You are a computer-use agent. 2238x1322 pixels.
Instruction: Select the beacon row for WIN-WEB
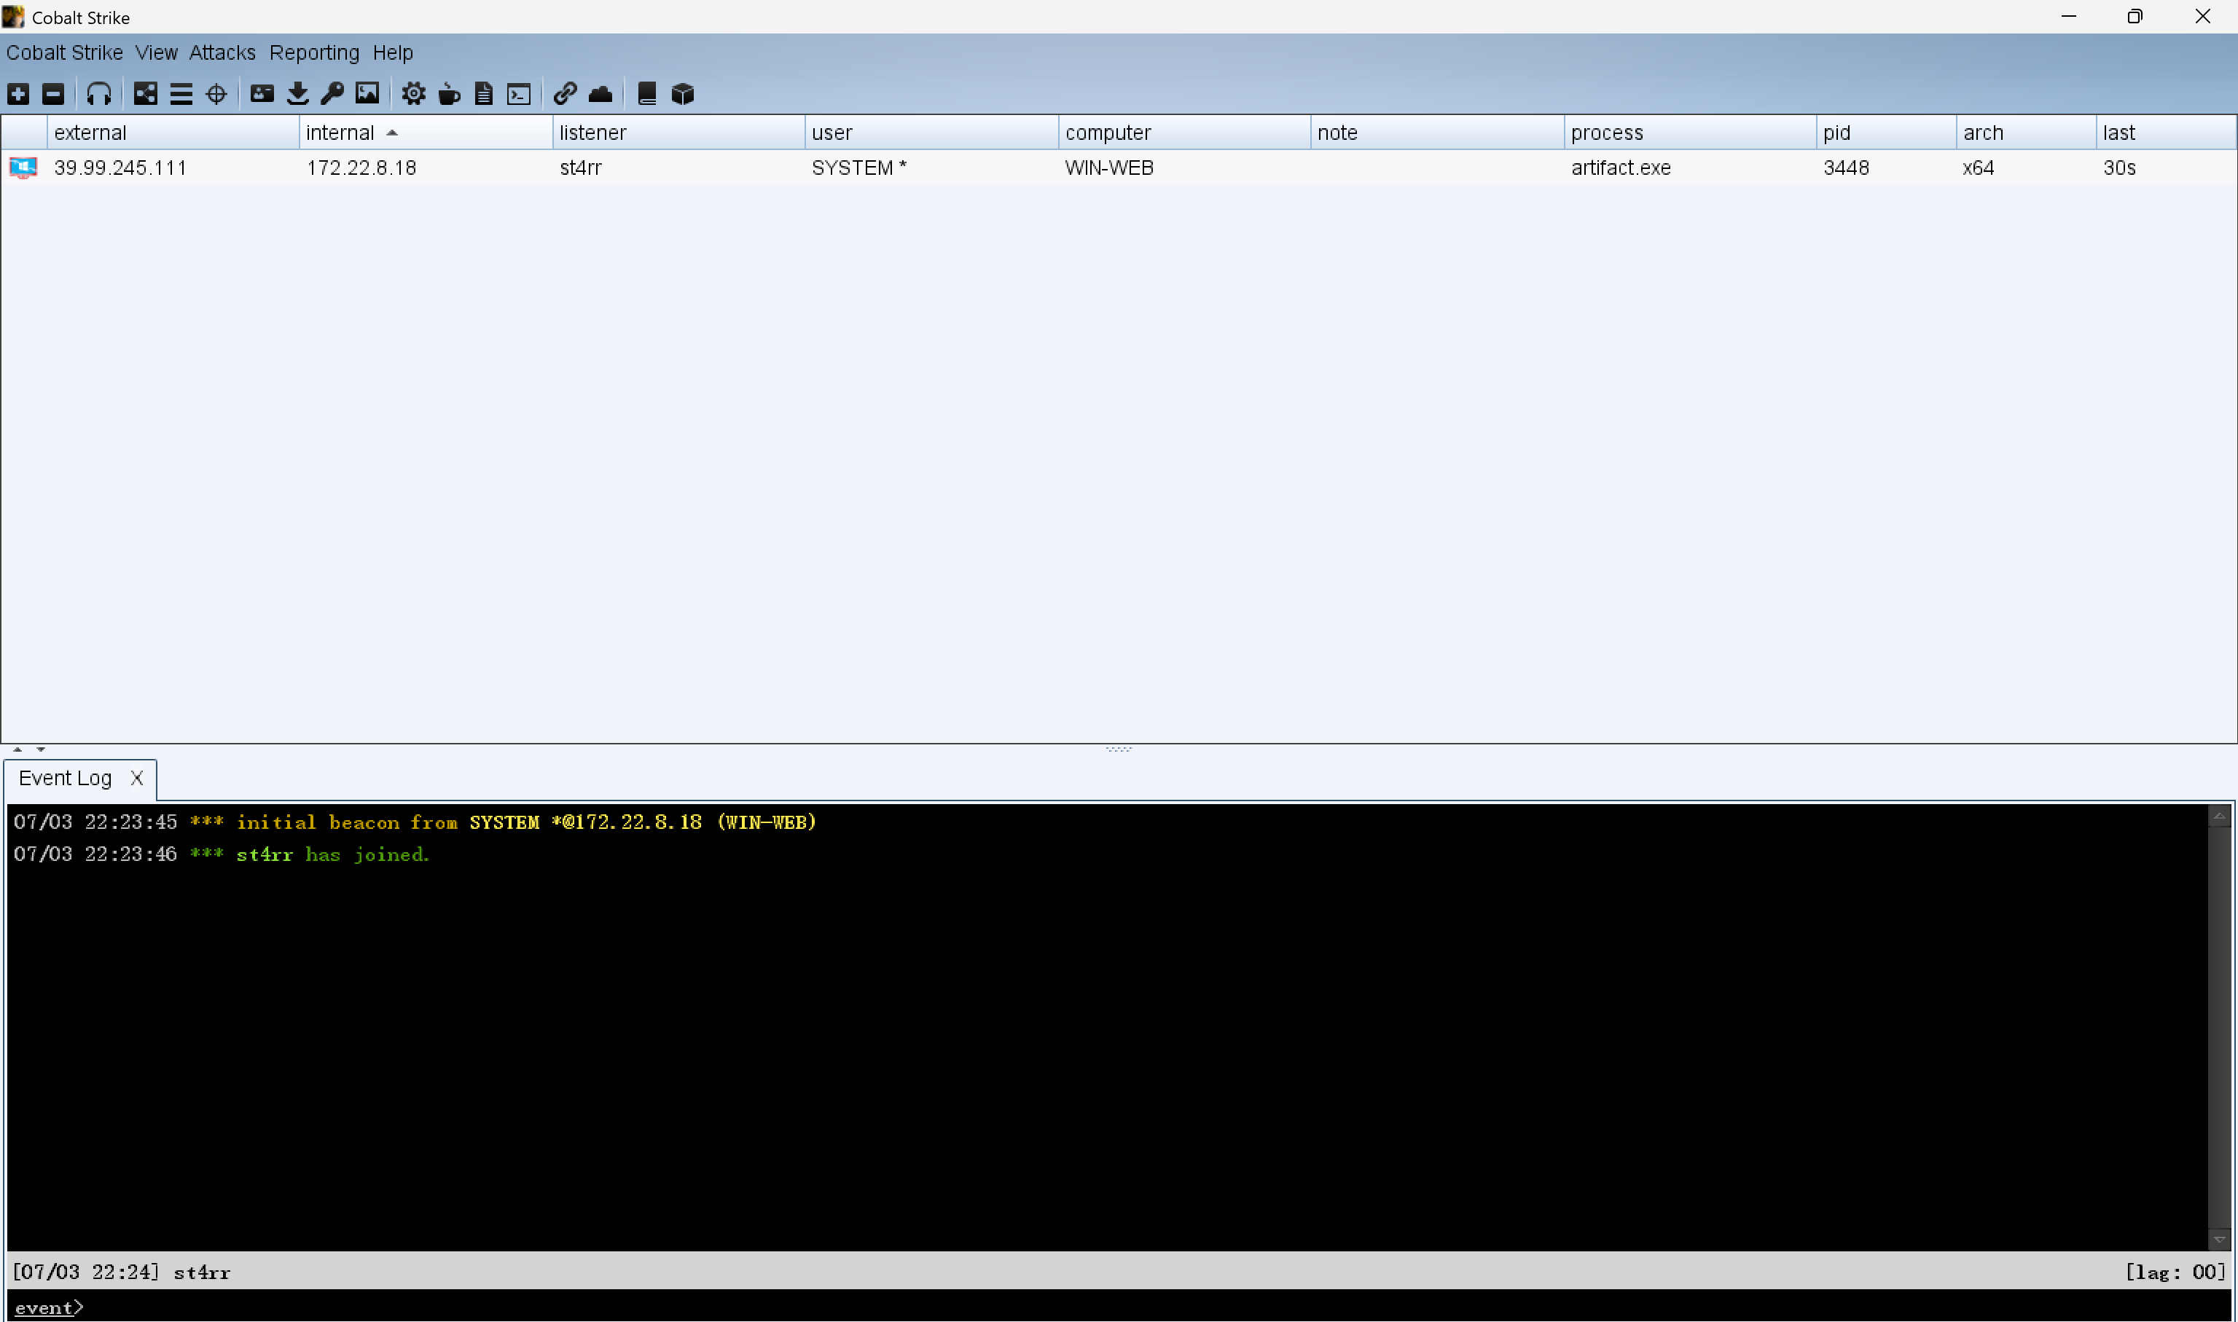point(1108,168)
